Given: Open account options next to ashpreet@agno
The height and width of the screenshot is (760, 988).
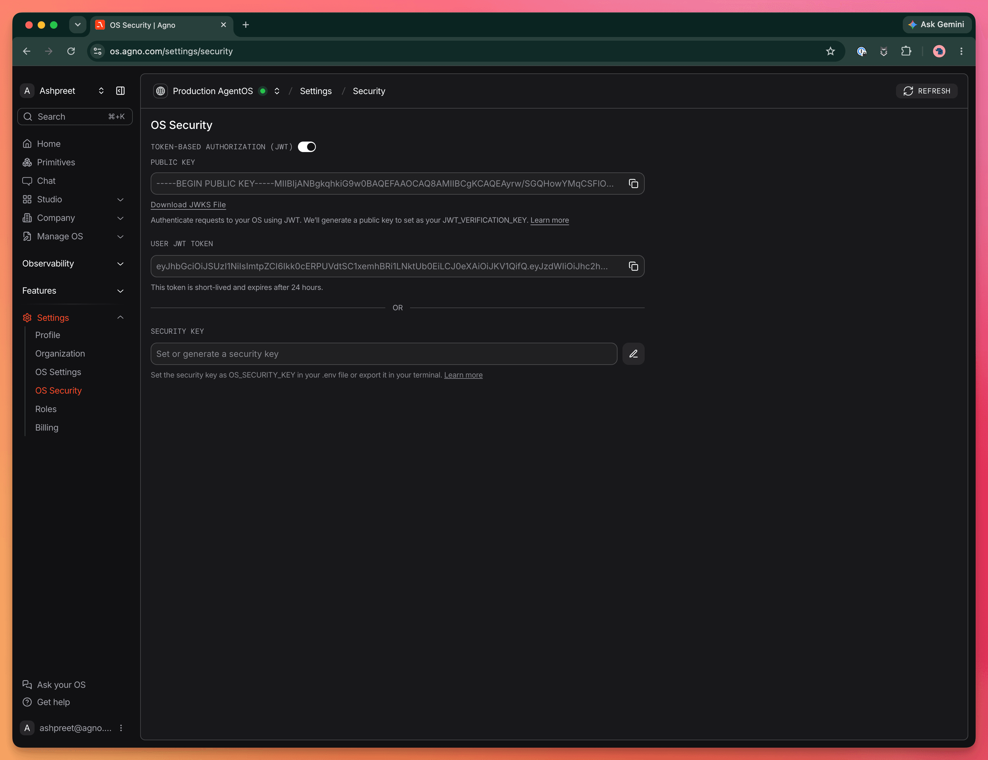Looking at the screenshot, I should [121, 728].
